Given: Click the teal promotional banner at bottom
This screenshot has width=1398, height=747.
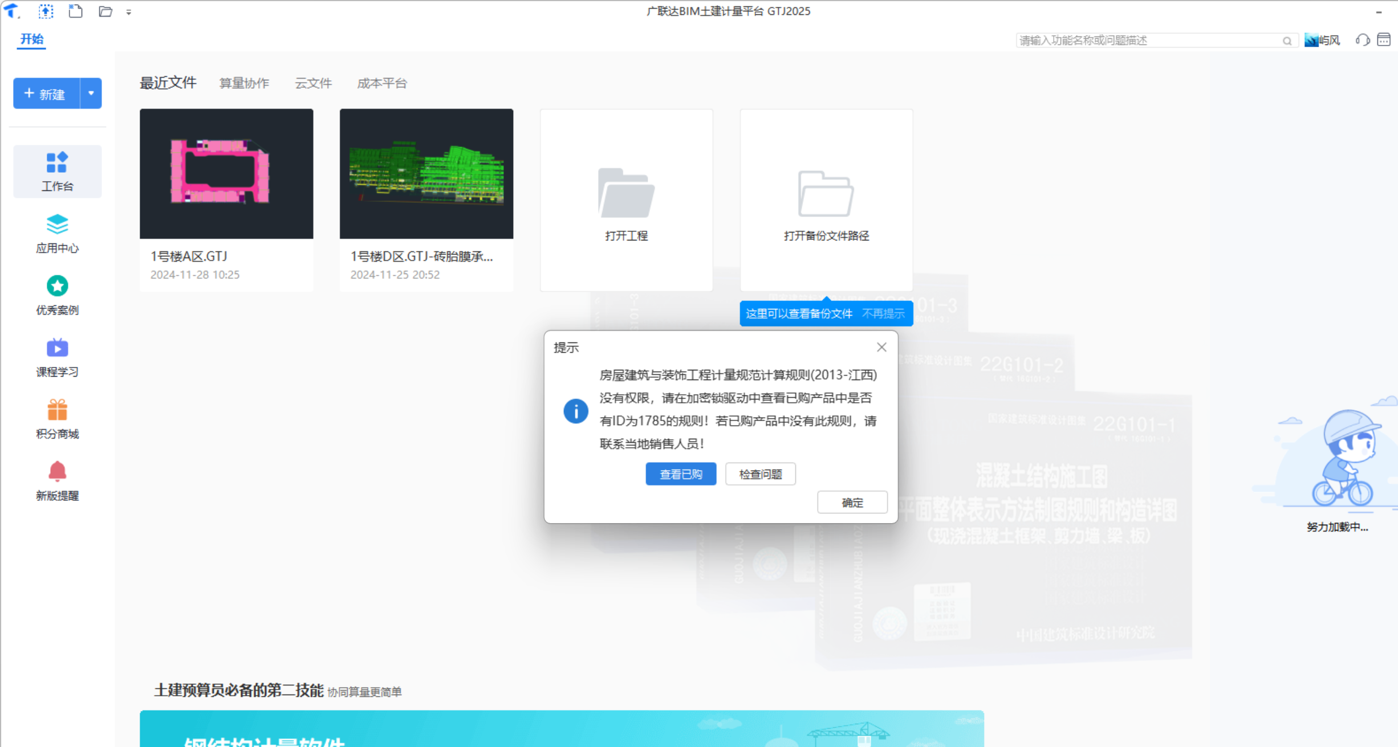Looking at the screenshot, I should tap(562, 729).
